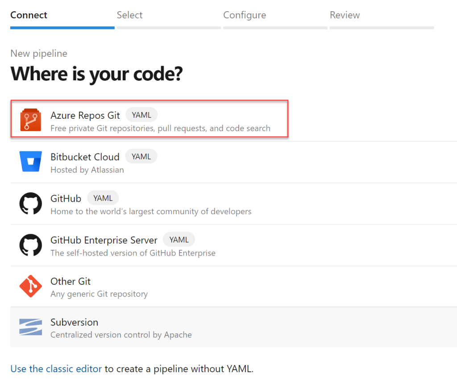Choose Bitbucket Cloud as code source
457x382 pixels.
85,157
